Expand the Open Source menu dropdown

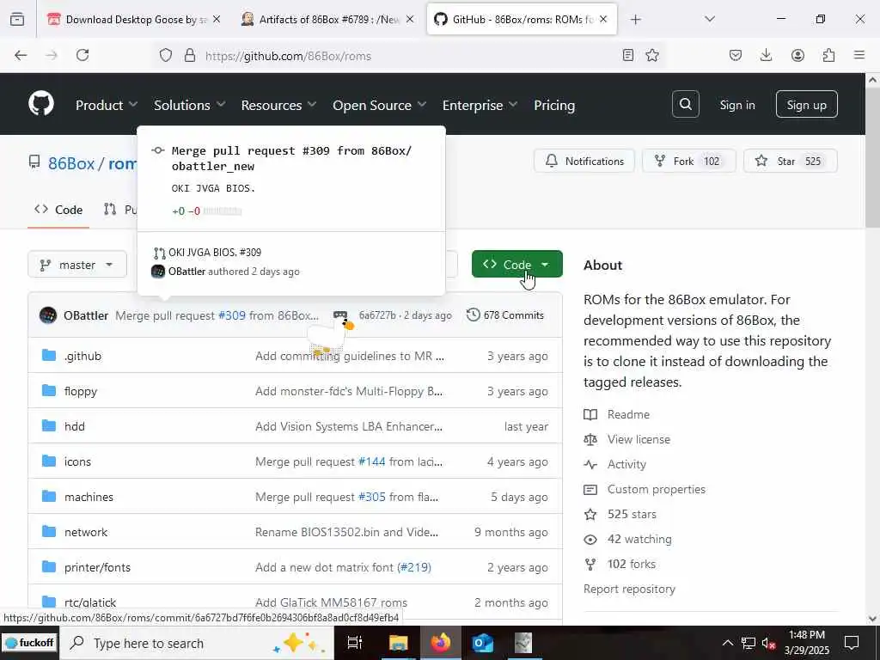(x=379, y=105)
